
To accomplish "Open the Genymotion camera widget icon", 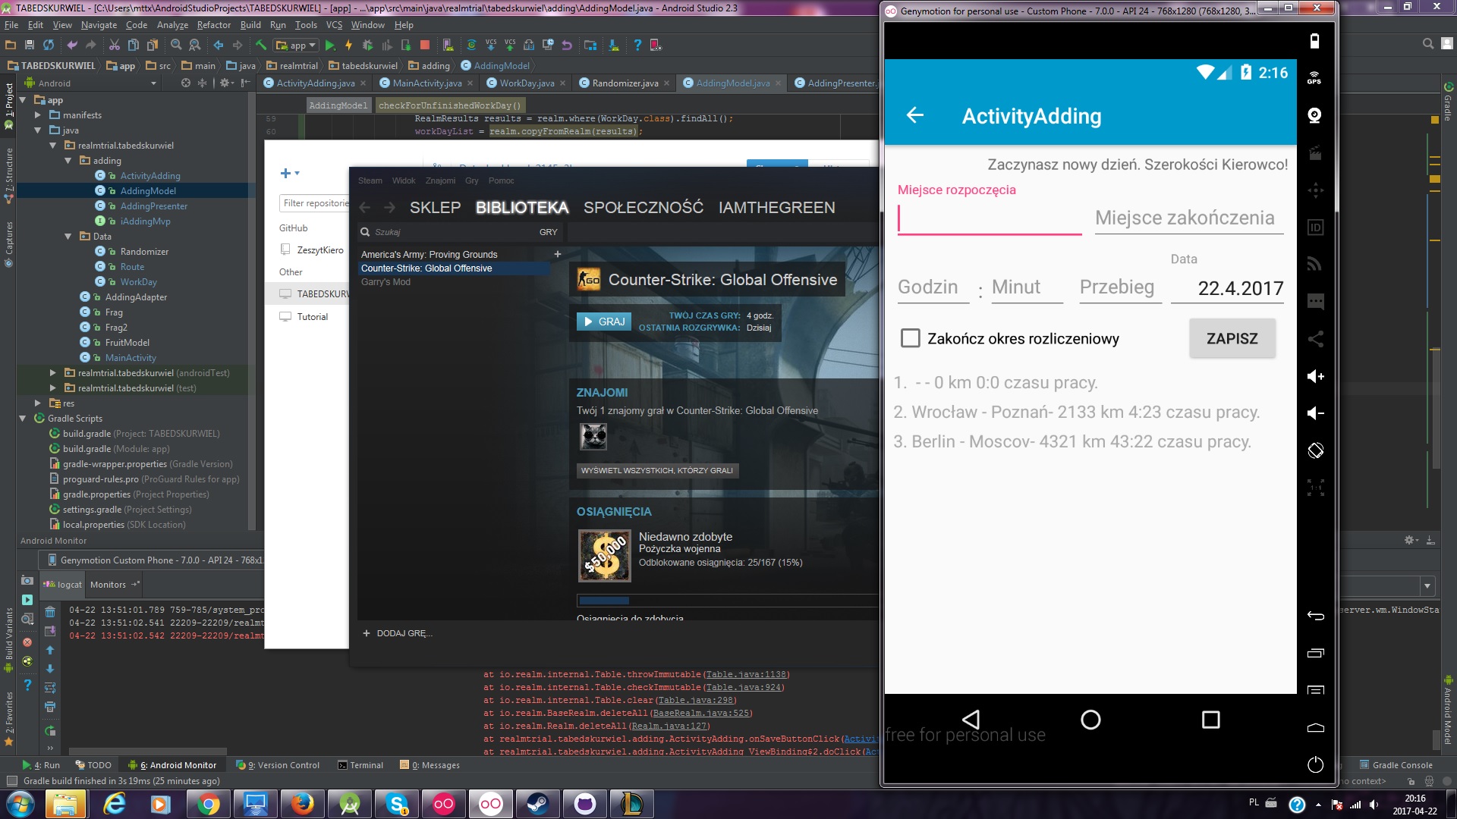I will [x=1315, y=115].
